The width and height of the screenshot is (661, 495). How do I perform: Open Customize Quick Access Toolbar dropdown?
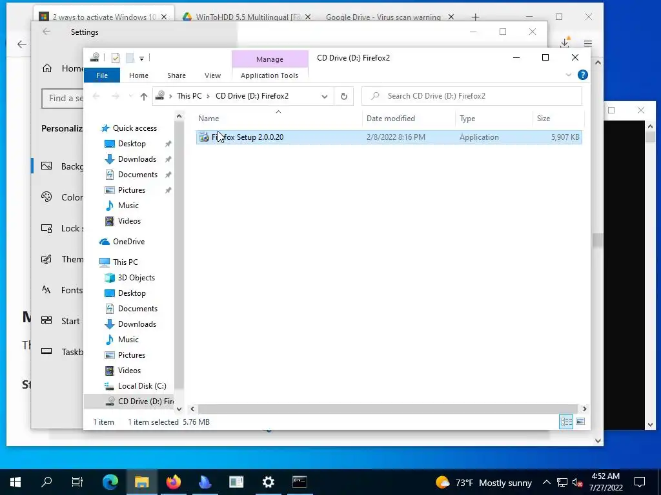(x=141, y=59)
